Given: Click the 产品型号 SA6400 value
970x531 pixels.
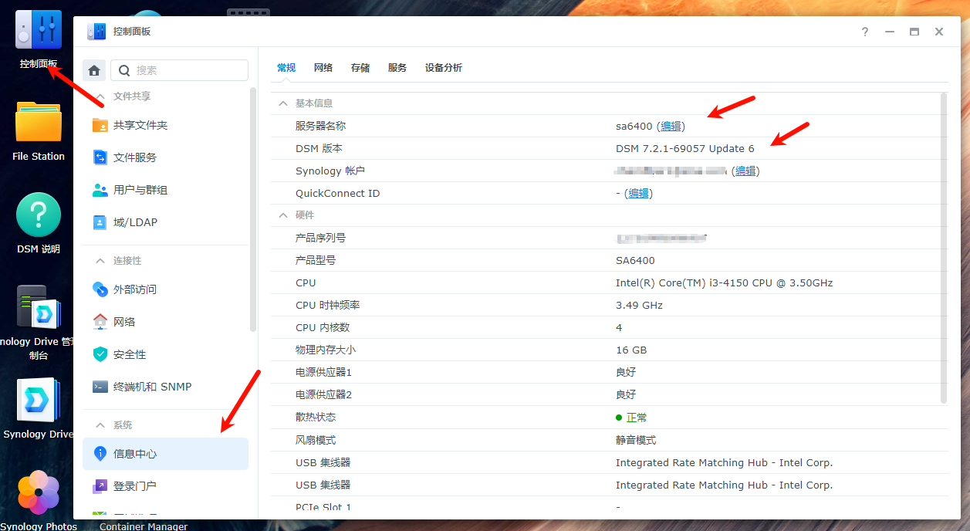Looking at the screenshot, I should (635, 260).
